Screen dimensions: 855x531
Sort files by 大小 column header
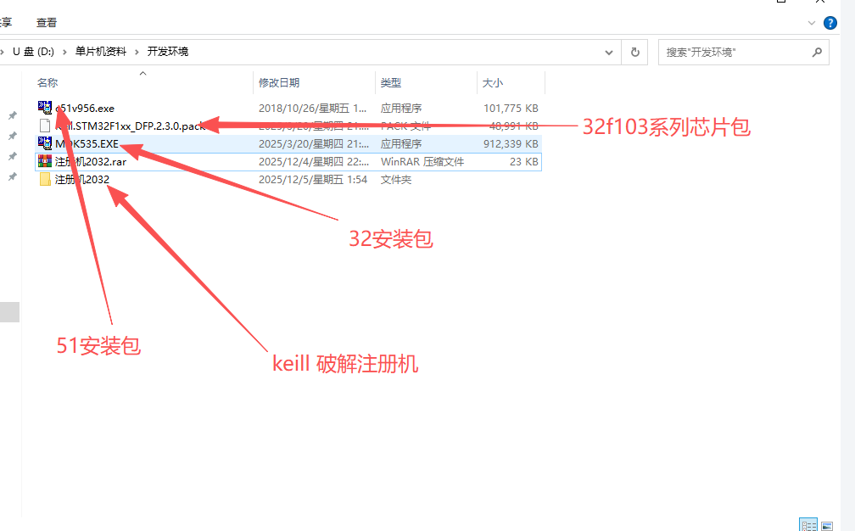coord(492,83)
